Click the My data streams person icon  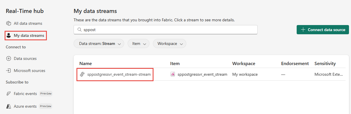pos(9,35)
